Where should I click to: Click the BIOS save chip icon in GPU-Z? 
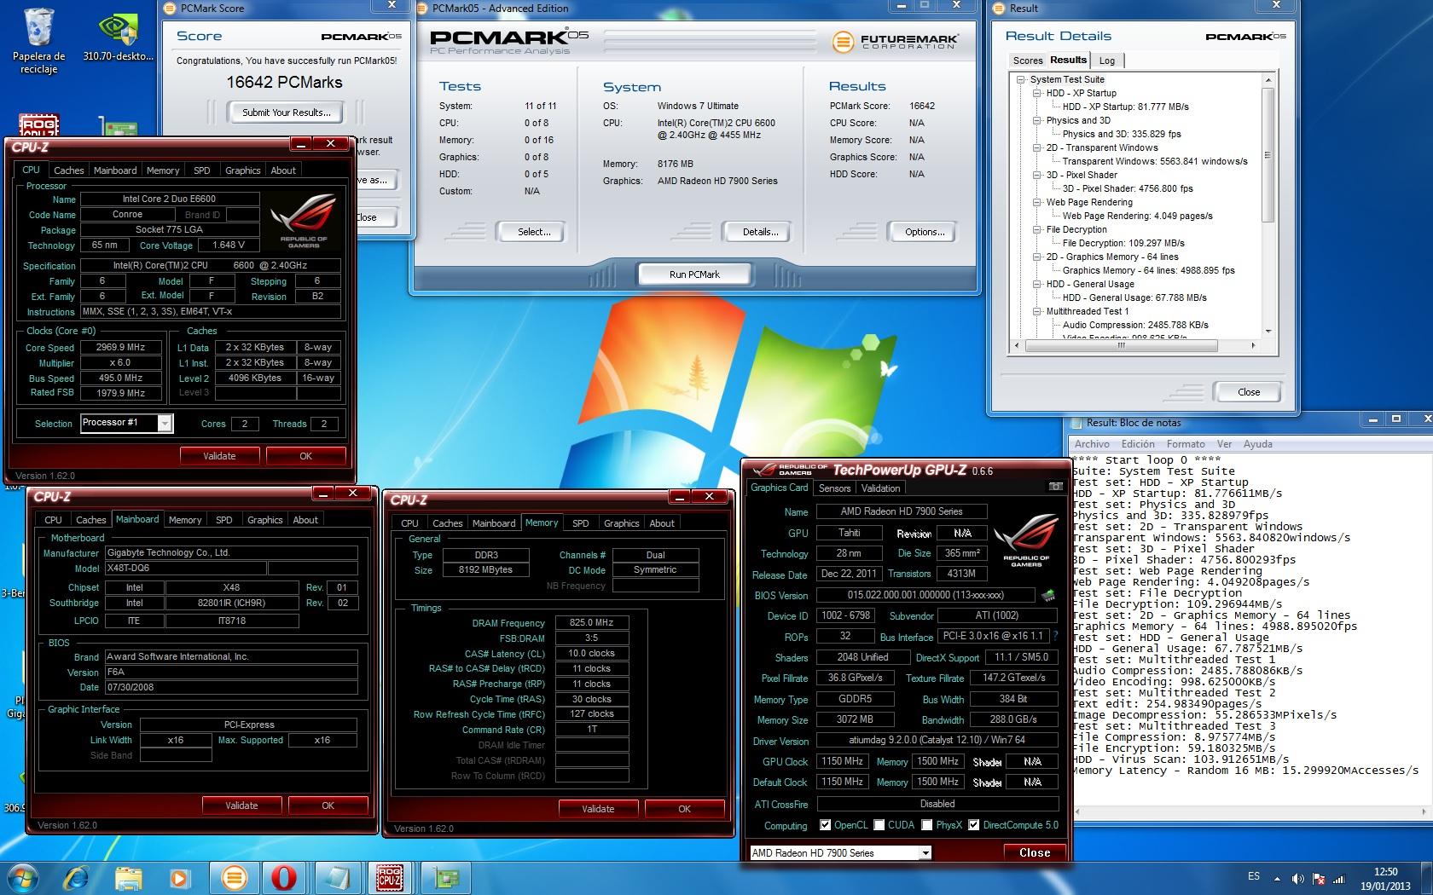1047,595
